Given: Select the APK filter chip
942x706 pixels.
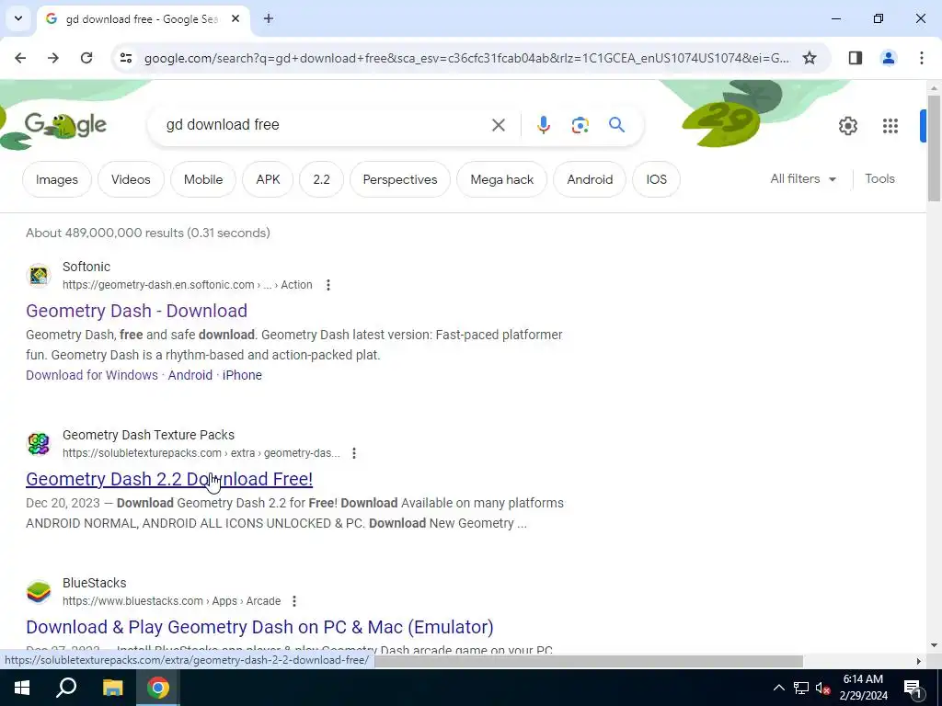Looking at the screenshot, I should pyautogui.click(x=268, y=179).
